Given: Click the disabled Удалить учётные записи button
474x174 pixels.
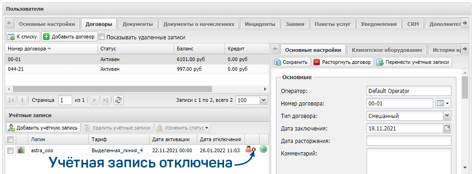Looking at the screenshot, I should point(118,128).
